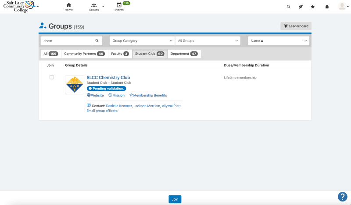351x205 pixels.
Task: Open the All Groups dropdown
Action: tap(208, 41)
